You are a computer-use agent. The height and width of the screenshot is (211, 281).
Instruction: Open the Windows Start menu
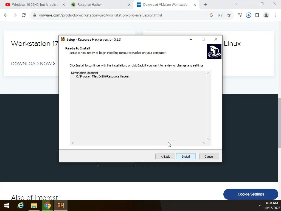point(7,206)
